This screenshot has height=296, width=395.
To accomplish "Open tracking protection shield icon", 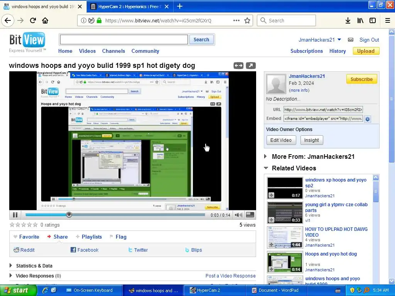I will pos(91,20).
